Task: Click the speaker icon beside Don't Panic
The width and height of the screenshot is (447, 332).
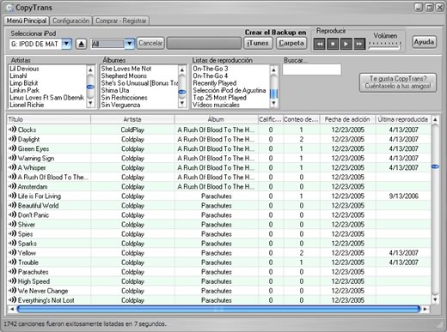Action: 12,214
